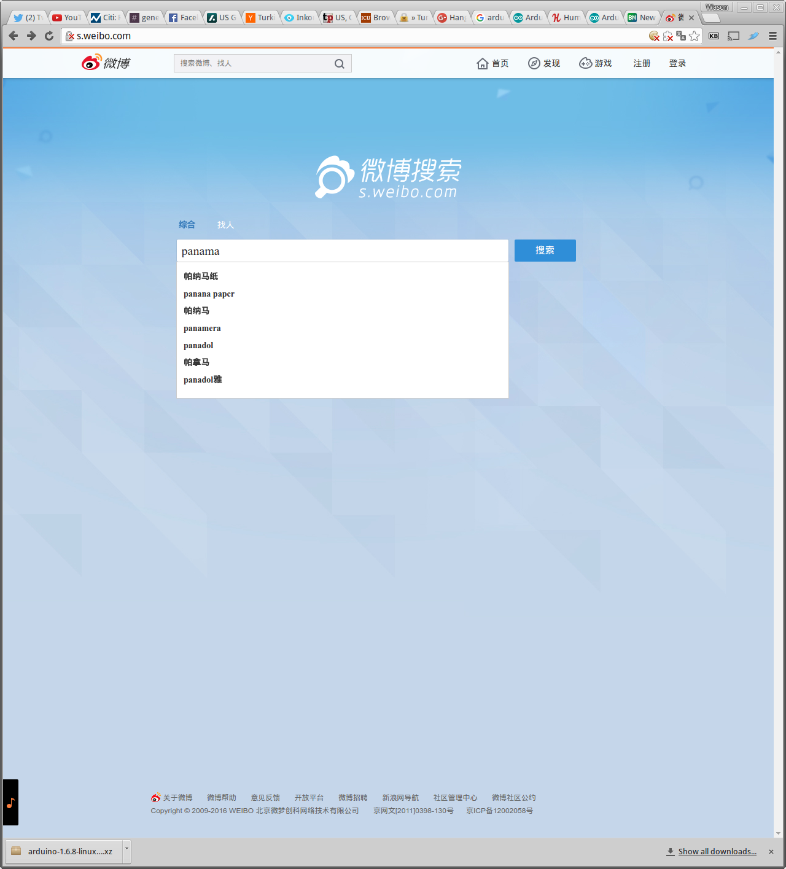Viewport: 786px width, 869px height.
Task: Open the orange music note widget
Action: coord(10,802)
